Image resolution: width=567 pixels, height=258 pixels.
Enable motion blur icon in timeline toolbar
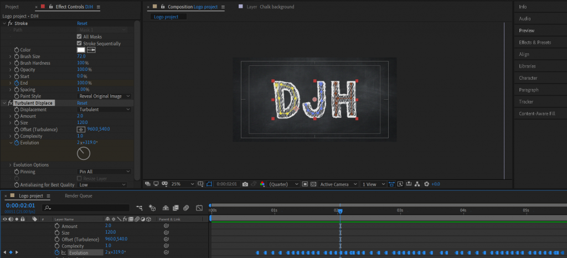coord(186,208)
